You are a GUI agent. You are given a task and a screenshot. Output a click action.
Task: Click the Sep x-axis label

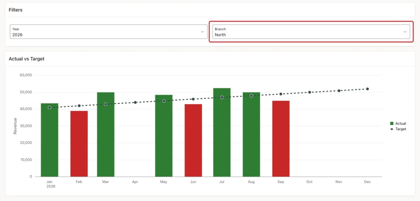281,182
